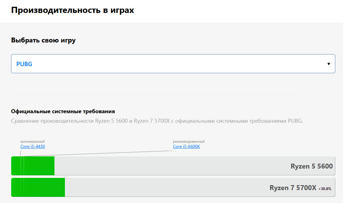Open the Core i5-4430 minimum requirement link
This screenshot has width=343, height=203.
(x=33, y=147)
